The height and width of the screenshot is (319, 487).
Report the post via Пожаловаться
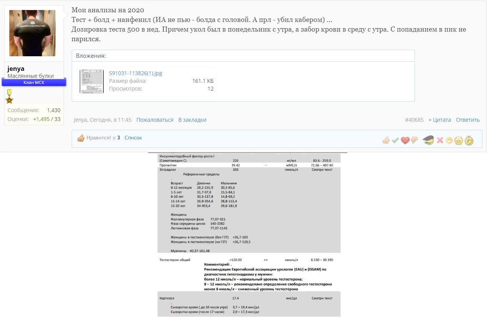click(x=154, y=120)
